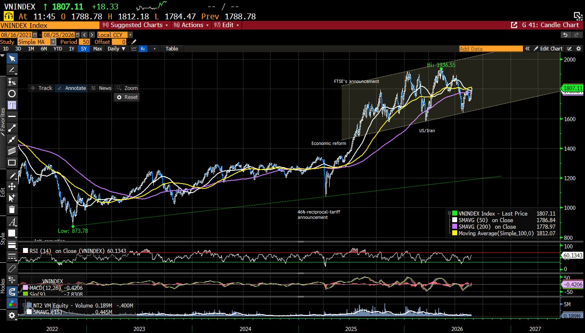This screenshot has height=333, width=585.
Task: Open the chart type options arrow
Action: [x=155, y=48]
